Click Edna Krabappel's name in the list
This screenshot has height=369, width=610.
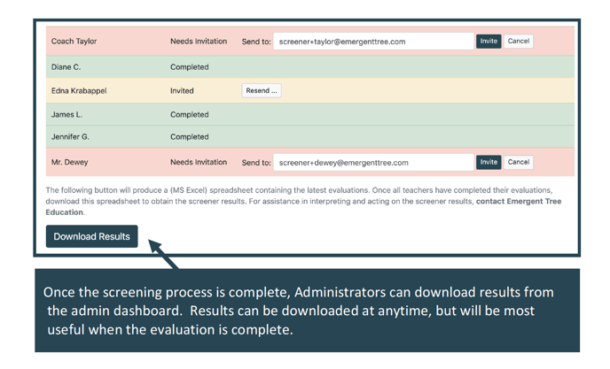click(x=79, y=91)
